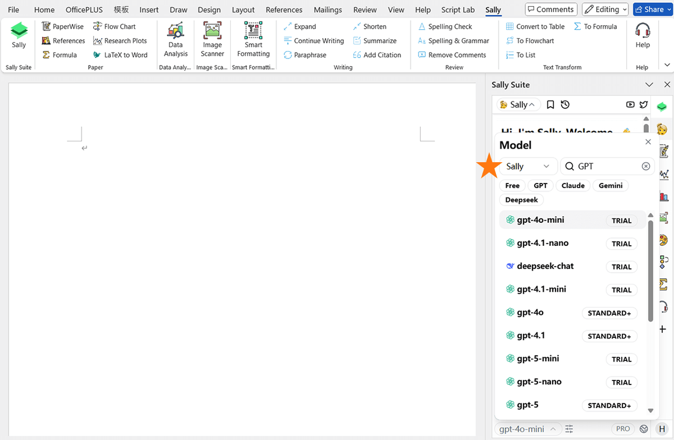Select To List text transform
674x440 pixels.
click(x=521, y=55)
